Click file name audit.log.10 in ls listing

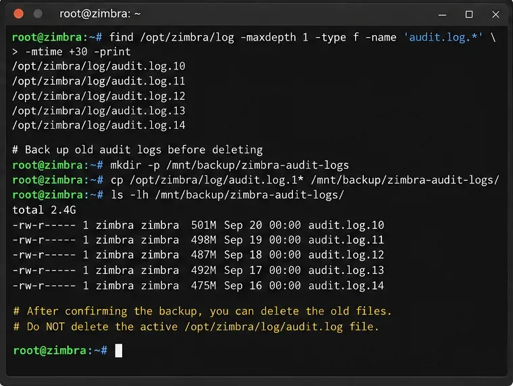[x=346, y=225]
